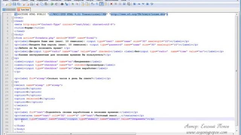
Task: Undo with the green arrow icon
Action: [x=52, y=4]
